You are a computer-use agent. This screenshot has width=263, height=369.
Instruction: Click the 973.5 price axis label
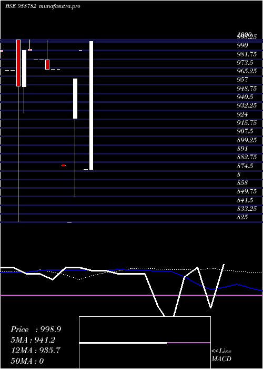tap(245, 63)
